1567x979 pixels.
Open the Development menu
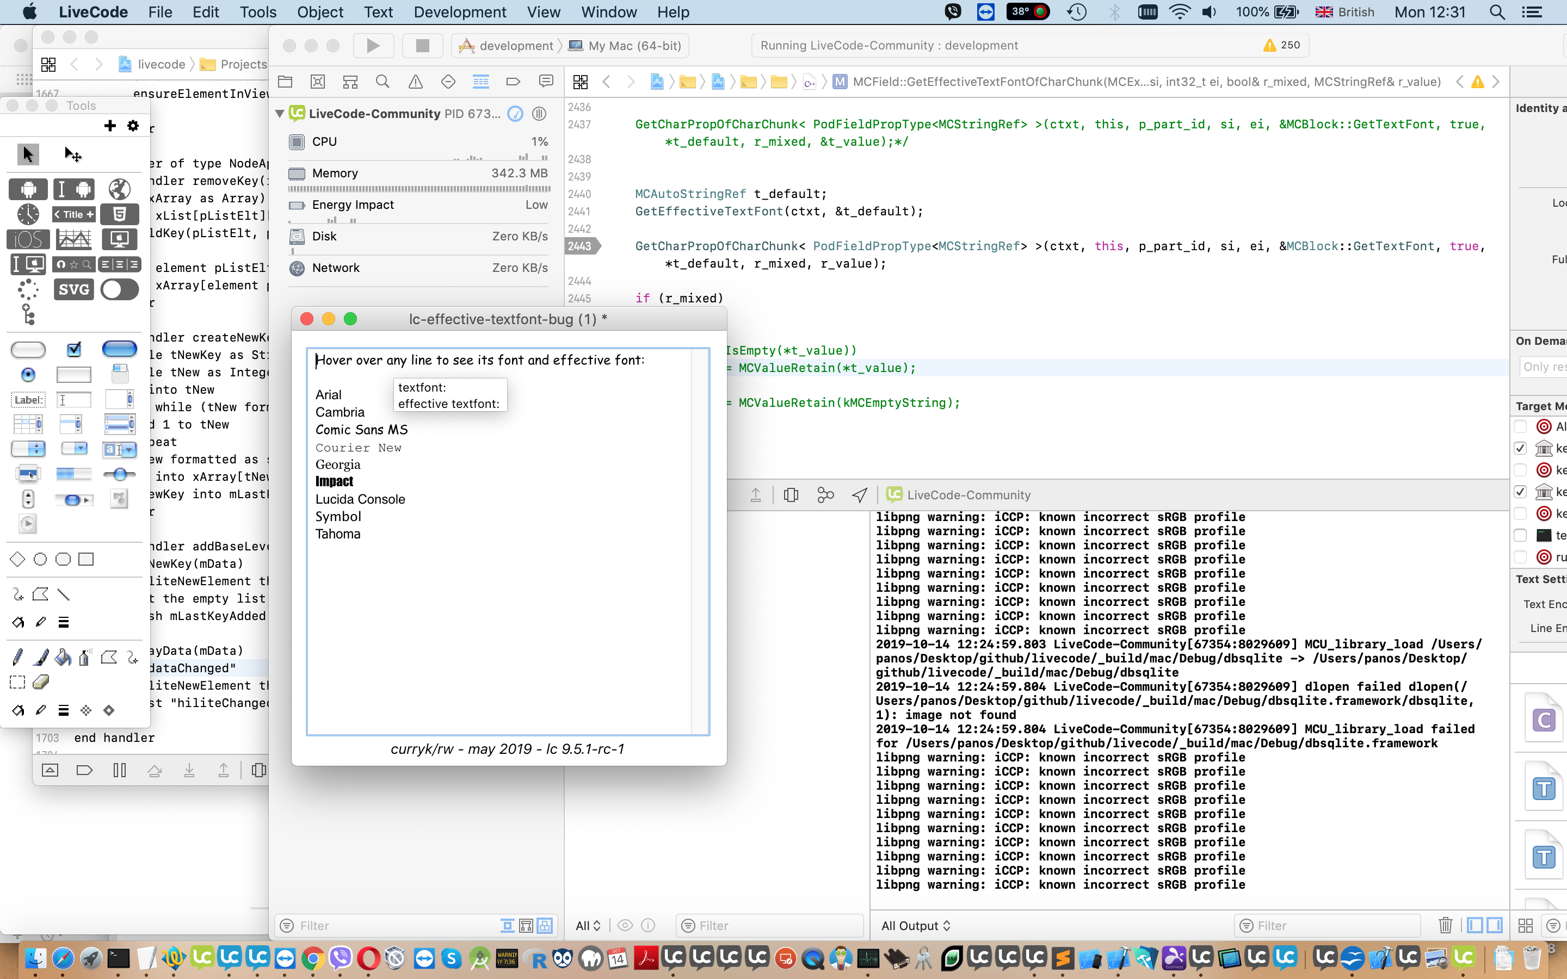point(460,11)
